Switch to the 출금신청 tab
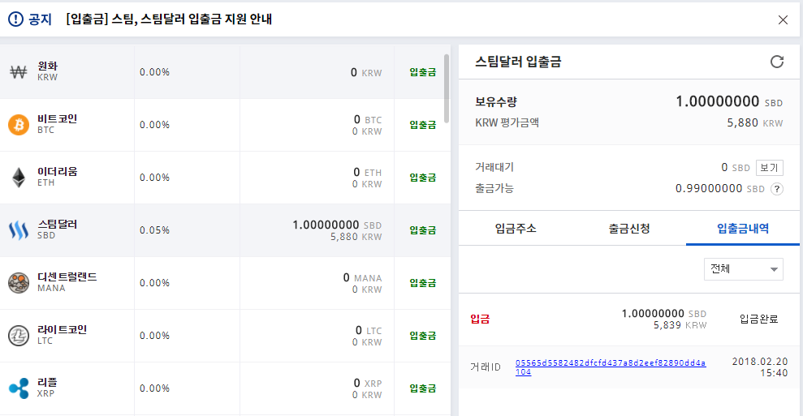Image resolution: width=803 pixels, height=416 pixels. [629, 228]
